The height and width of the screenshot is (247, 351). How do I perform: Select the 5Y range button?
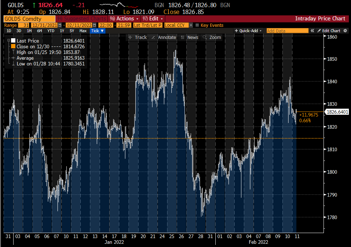pos(72,31)
